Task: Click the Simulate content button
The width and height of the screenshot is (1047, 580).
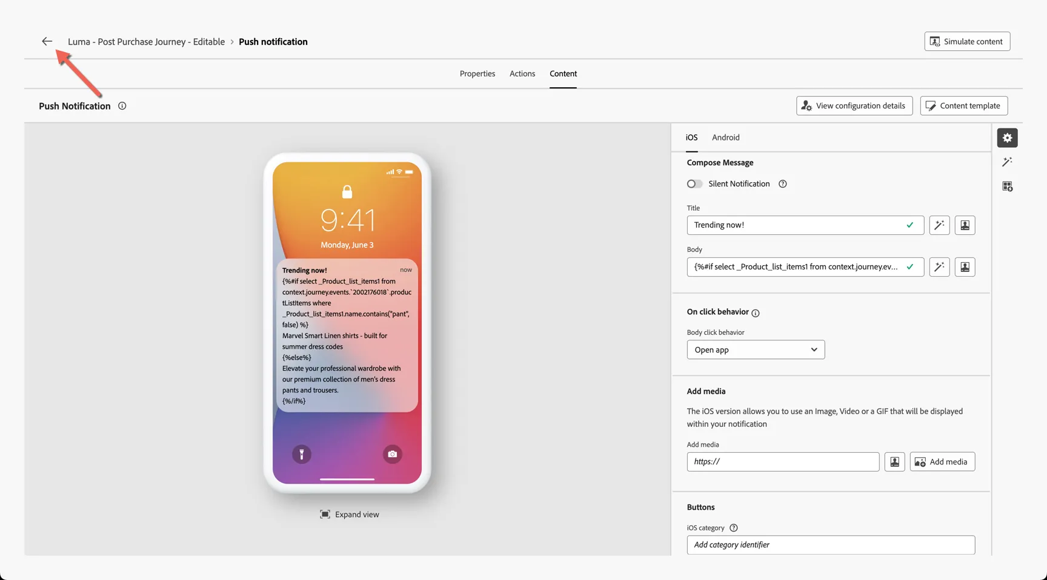Action: [967, 41]
